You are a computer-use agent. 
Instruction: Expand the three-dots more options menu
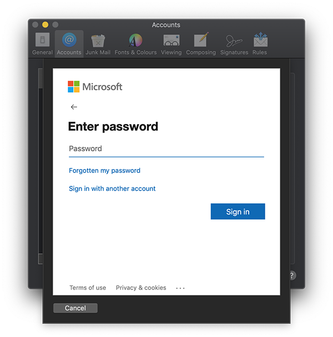pos(180,288)
